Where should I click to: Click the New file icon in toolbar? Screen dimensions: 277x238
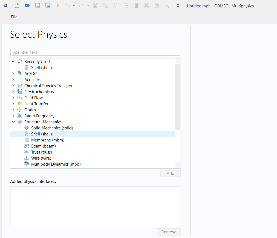pos(17,5)
